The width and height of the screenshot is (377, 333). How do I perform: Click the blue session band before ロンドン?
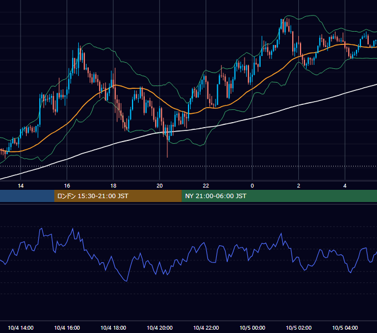click(x=27, y=196)
